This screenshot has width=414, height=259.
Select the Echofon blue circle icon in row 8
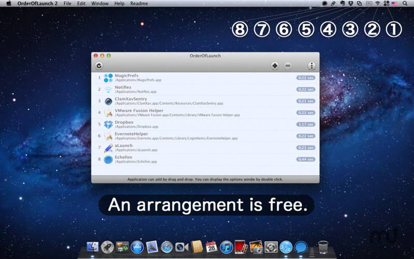108,160
